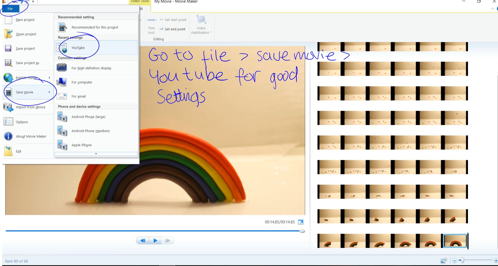
Task: Choose the For computer setting
Action: tap(96, 82)
